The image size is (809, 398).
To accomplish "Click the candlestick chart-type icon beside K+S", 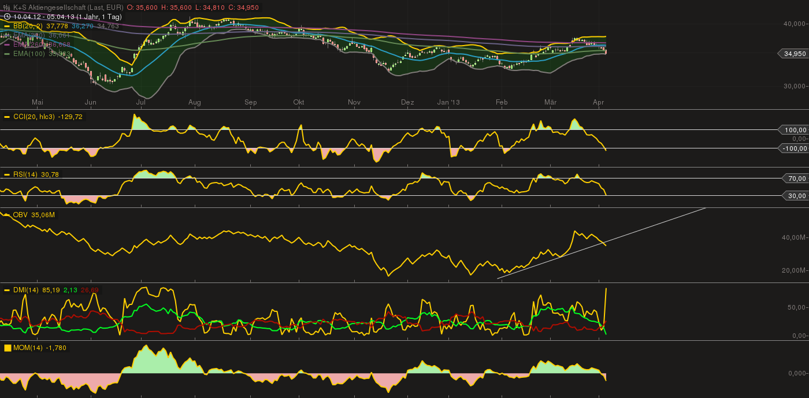I will click(x=7, y=8).
